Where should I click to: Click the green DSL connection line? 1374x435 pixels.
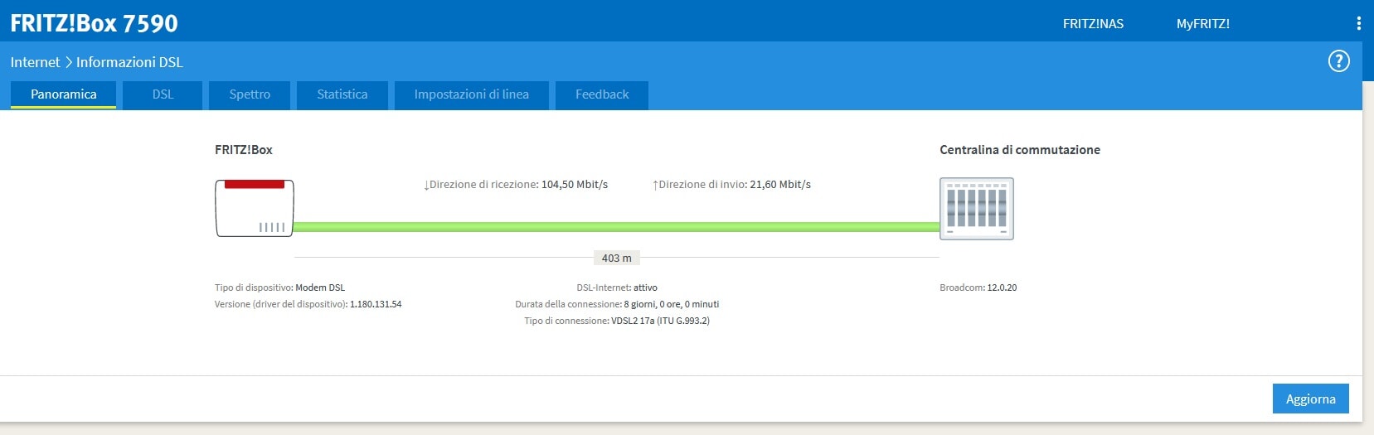616,227
